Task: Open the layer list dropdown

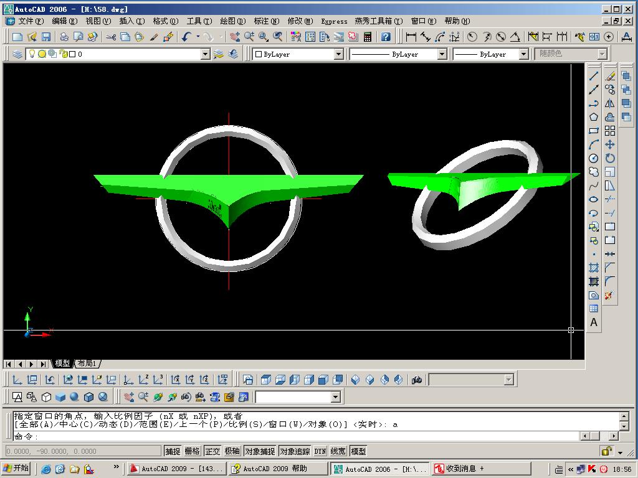Action: click(x=205, y=54)
